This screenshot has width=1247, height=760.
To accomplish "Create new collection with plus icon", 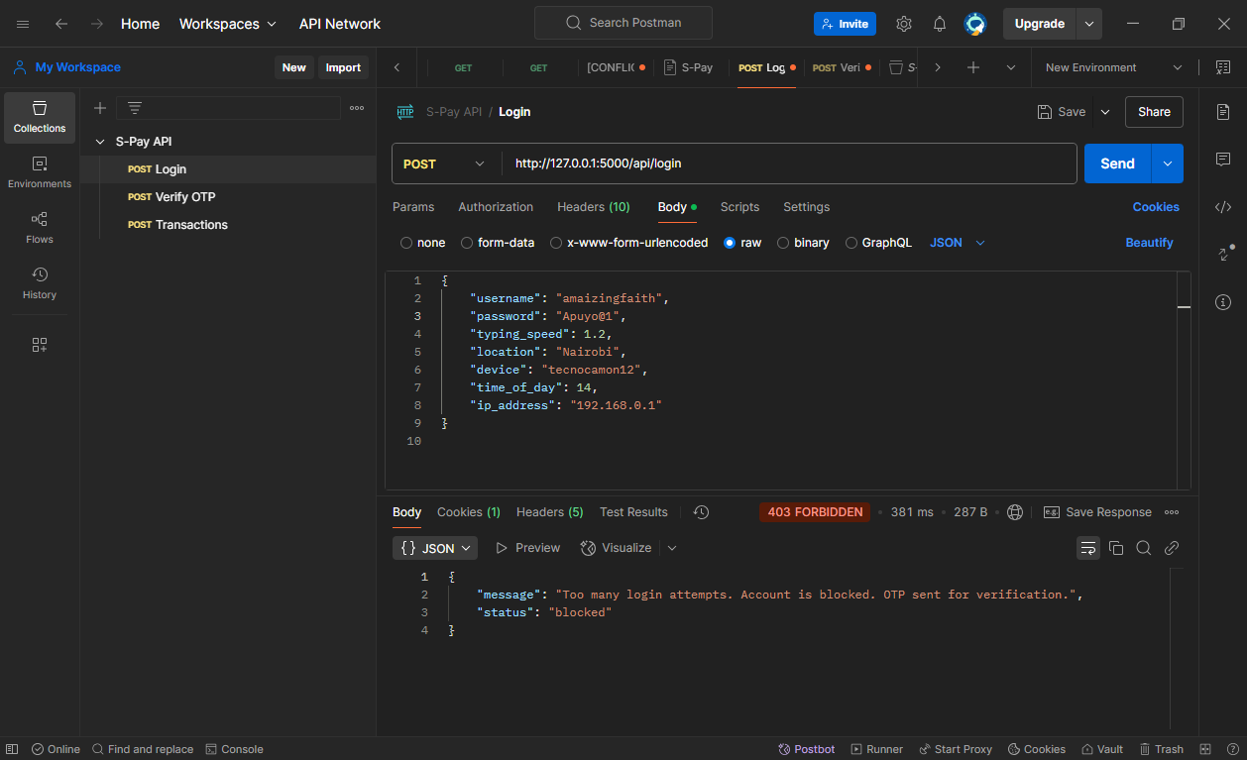I will pyautogui.click(x=100, y=108).
